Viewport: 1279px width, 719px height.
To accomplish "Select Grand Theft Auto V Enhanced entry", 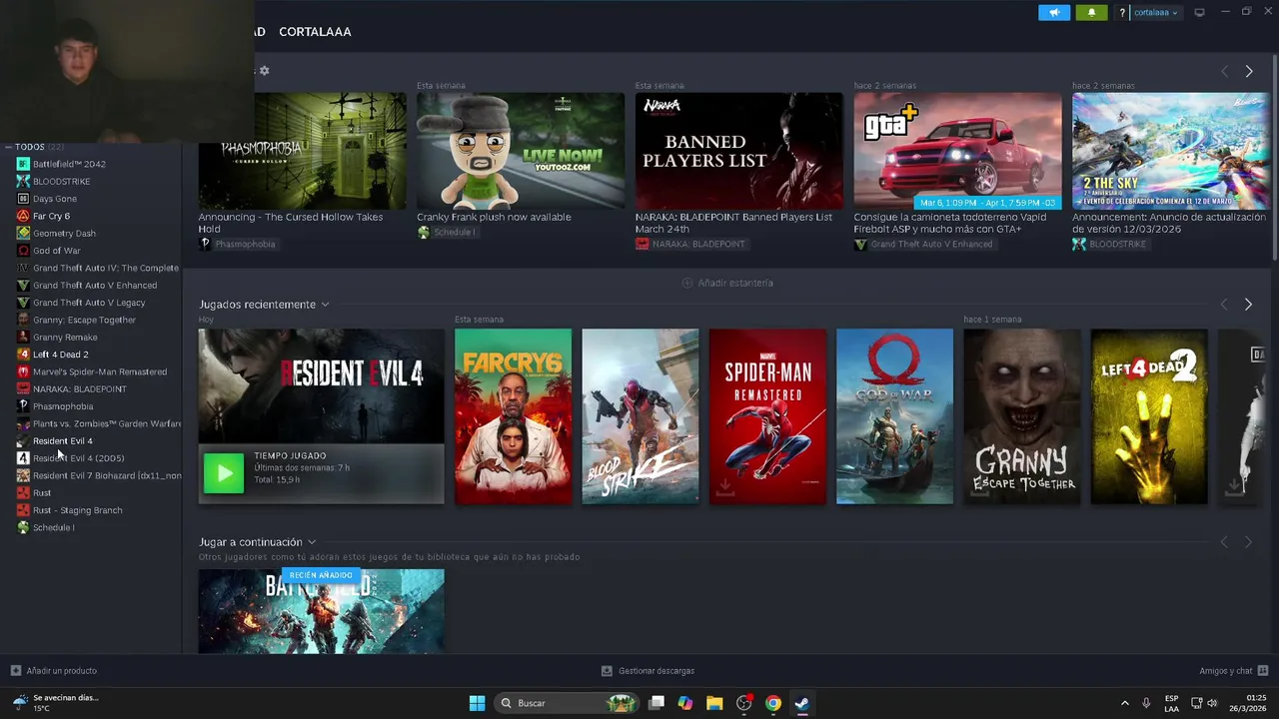I will [95, 286].
